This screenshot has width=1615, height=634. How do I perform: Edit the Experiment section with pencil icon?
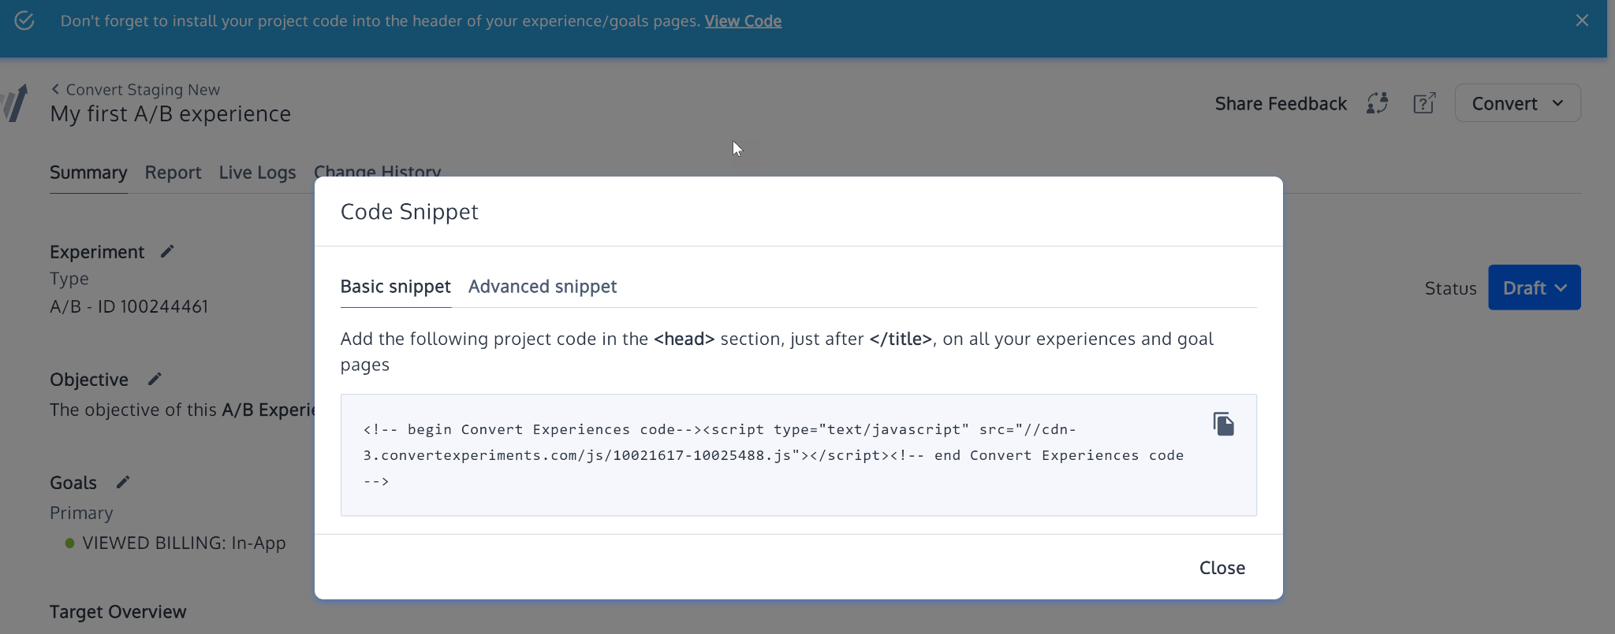click(x=167, y=251)
